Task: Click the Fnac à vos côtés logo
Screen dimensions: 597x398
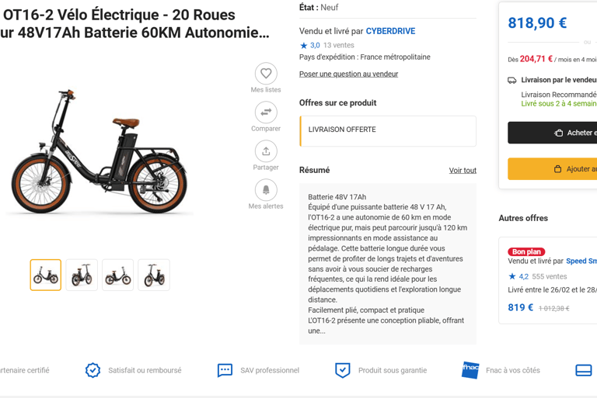Action: pos(470,370)
